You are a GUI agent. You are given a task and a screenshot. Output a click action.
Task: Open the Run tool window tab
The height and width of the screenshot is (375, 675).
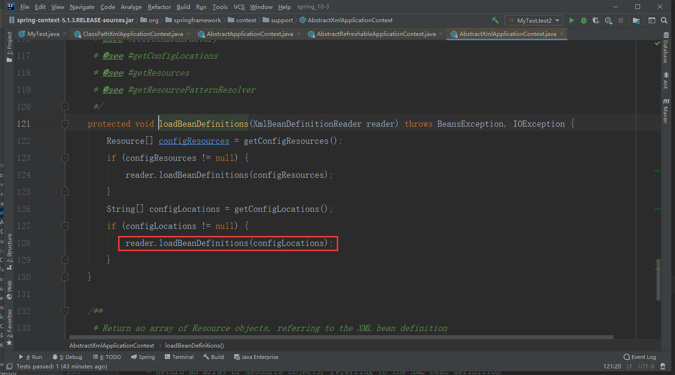point(30,357)
